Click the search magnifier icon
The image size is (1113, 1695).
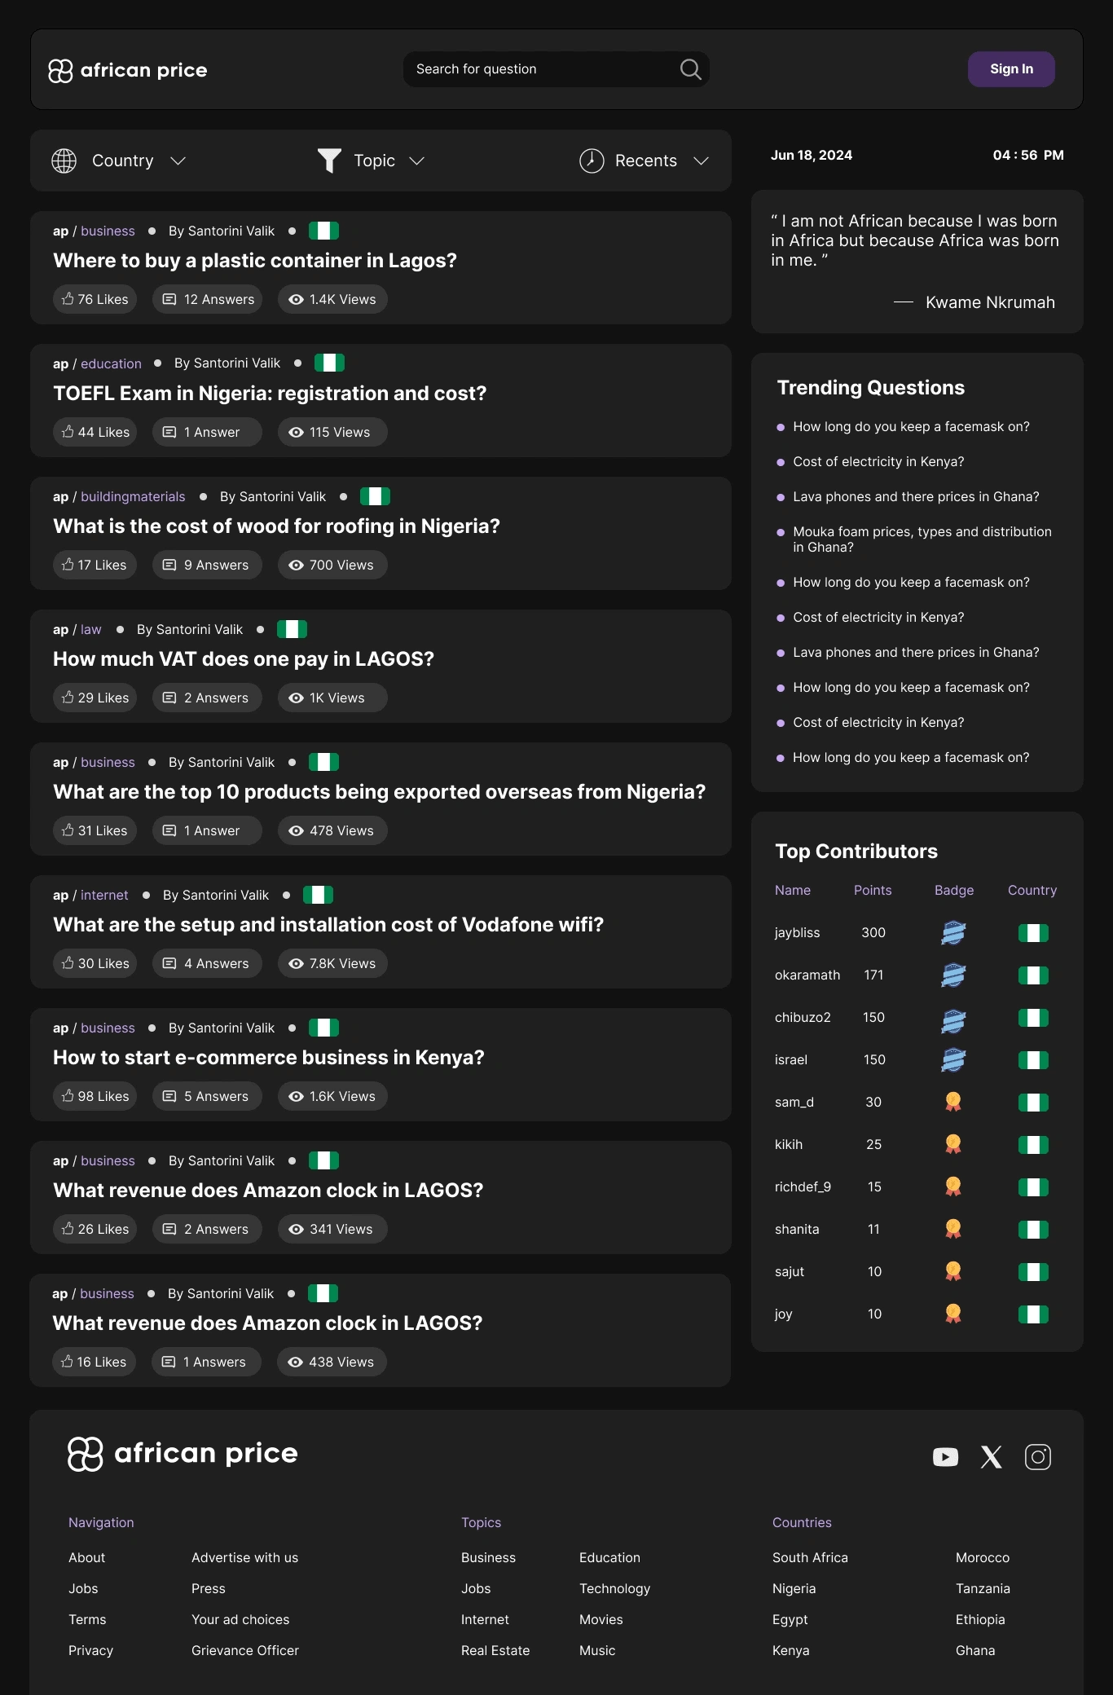(x=690, y=69)
